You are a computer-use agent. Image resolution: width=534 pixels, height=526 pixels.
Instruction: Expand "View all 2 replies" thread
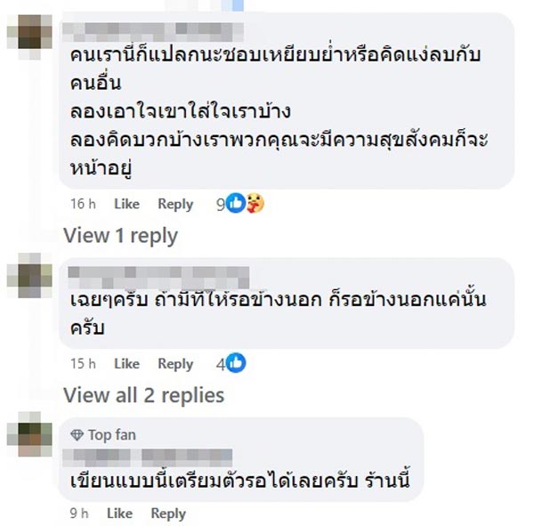[x=143, y=394]
